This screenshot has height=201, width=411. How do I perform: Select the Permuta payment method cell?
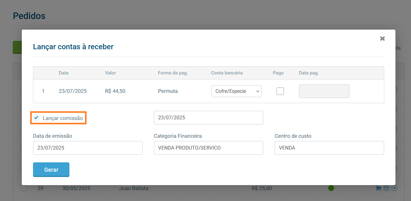click(x=168, y=91)
